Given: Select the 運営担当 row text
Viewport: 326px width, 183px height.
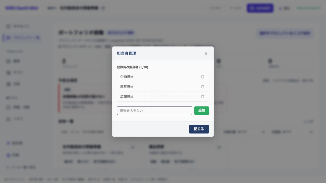Looking at the screenshot, I should click(127, 87).
